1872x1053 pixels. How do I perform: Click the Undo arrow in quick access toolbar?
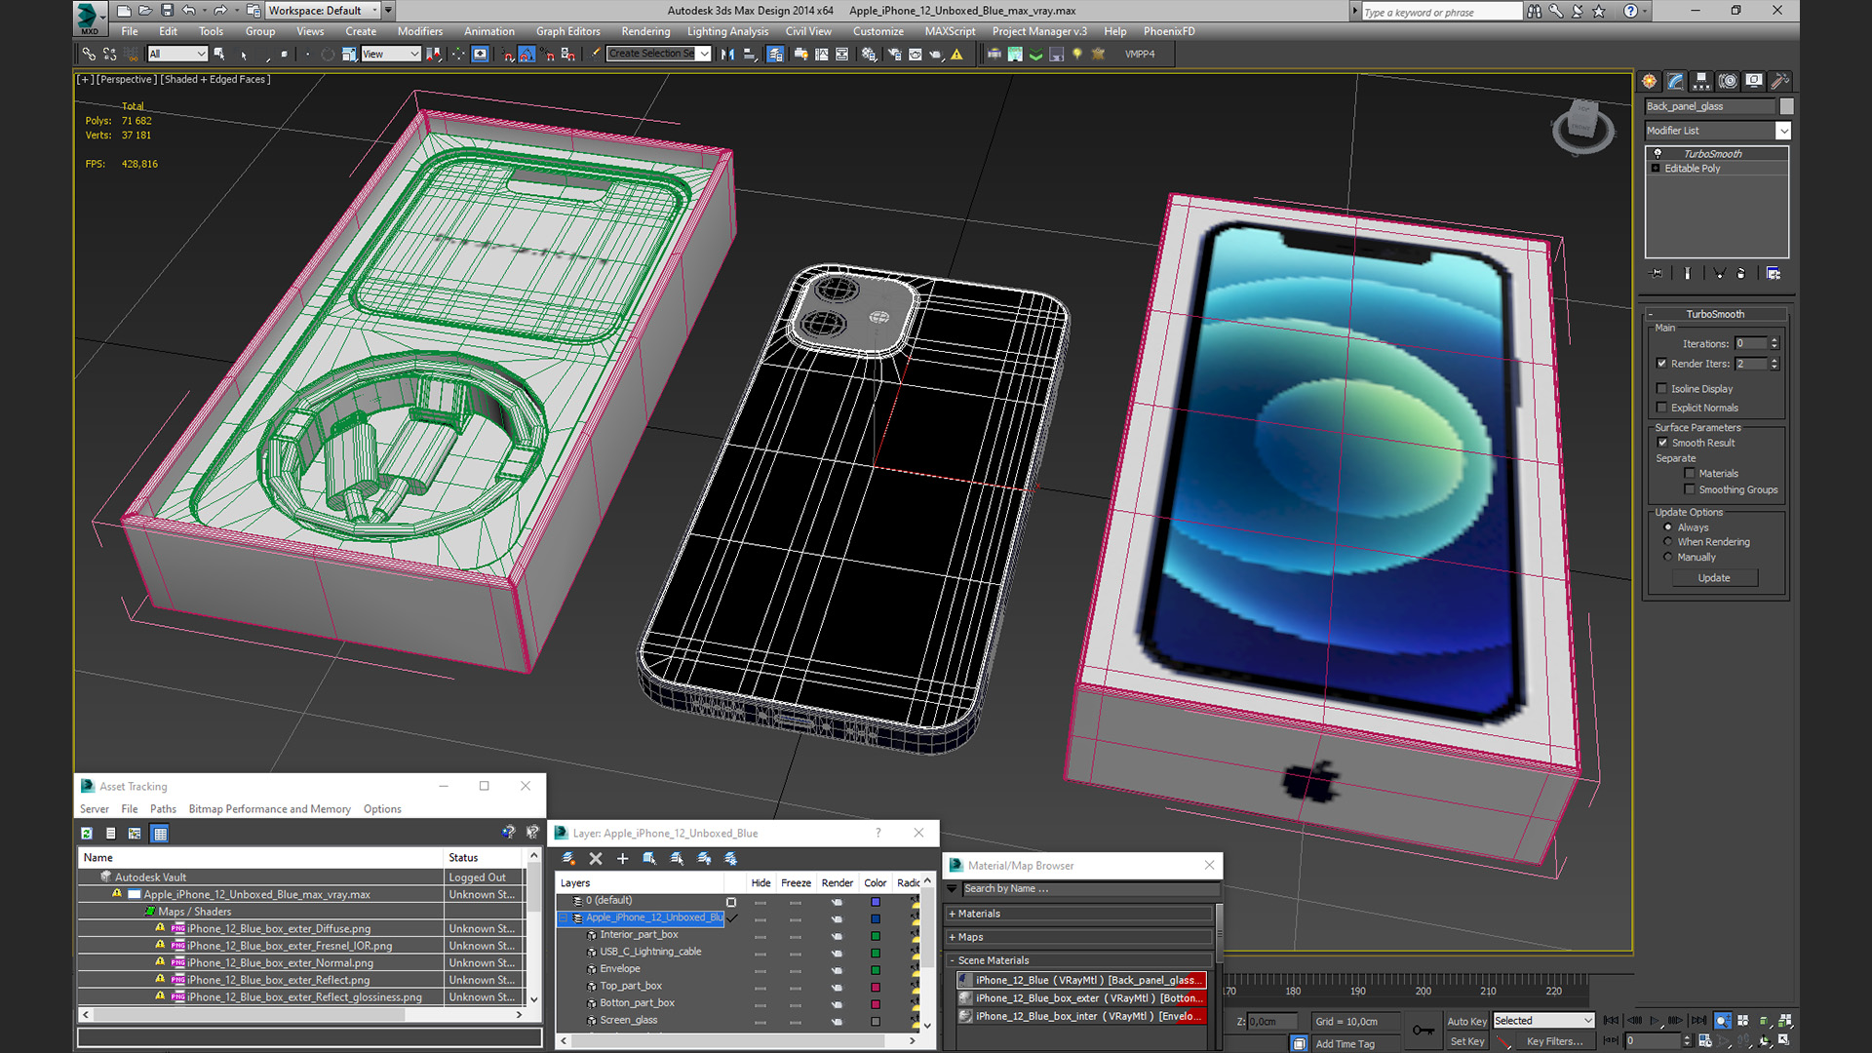pos(189,11)
